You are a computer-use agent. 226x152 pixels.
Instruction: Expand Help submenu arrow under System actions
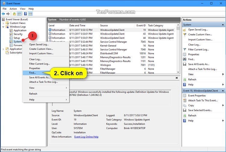pos(223,85)
